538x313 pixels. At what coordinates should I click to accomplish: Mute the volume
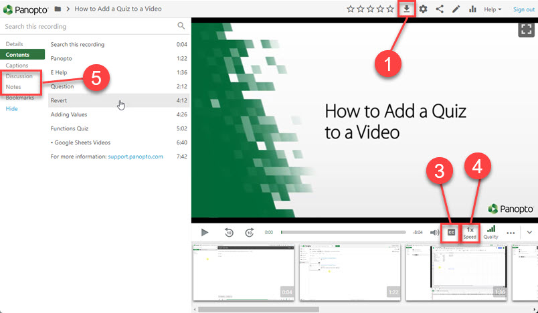coord(434,233)
